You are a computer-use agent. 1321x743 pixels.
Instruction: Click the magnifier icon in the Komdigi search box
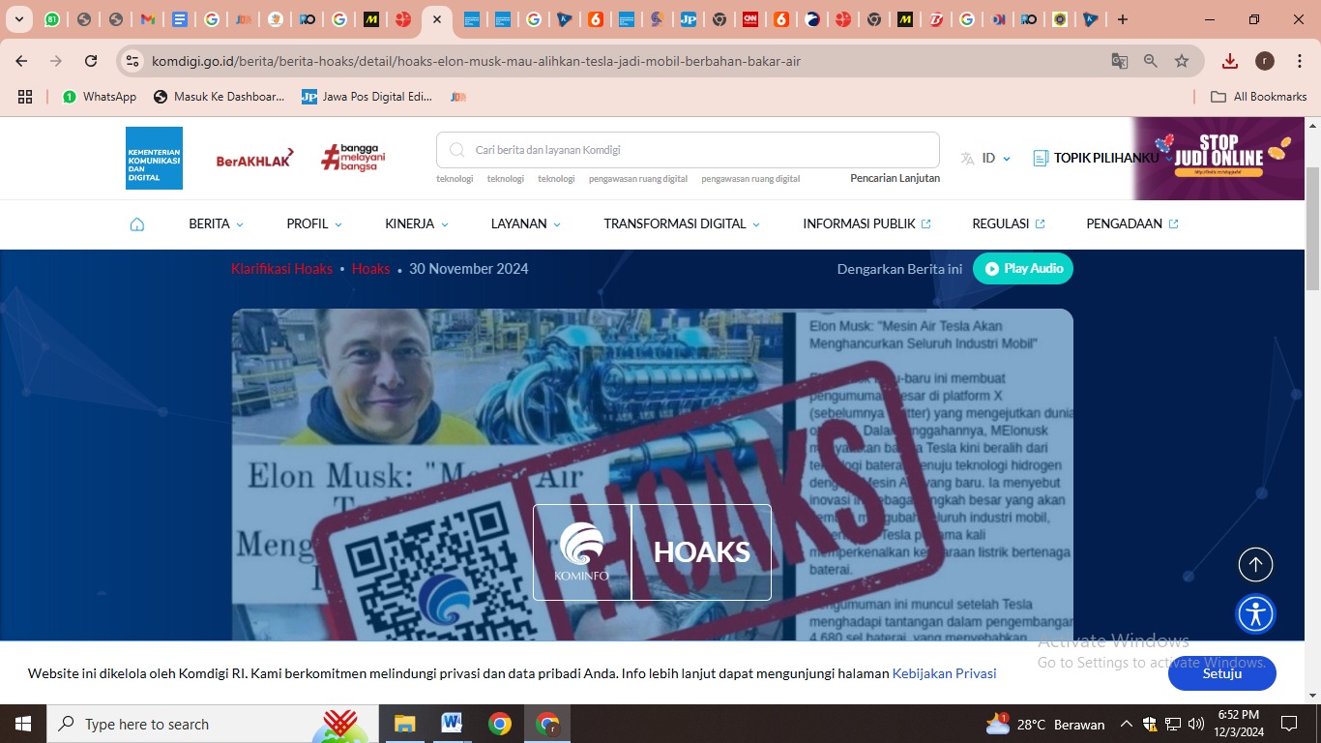(456, 150)
